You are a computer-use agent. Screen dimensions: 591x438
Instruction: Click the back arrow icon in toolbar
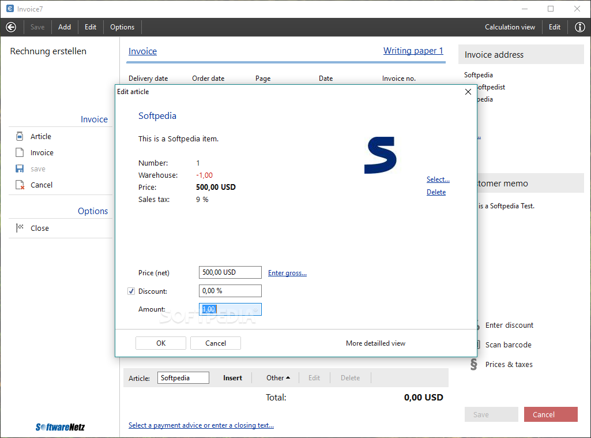click(12, 27)
